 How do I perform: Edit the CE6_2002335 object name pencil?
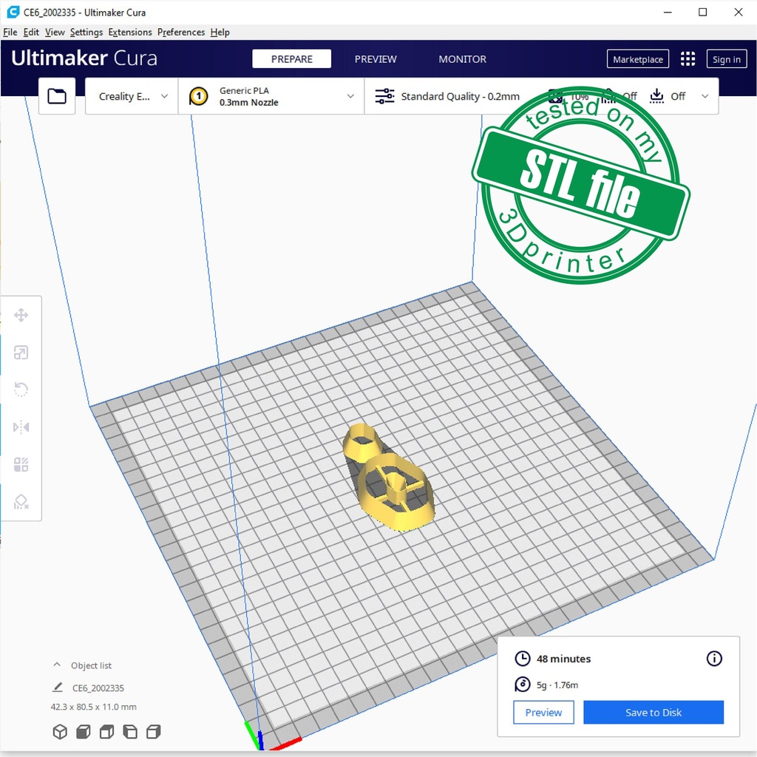(58, 688)
